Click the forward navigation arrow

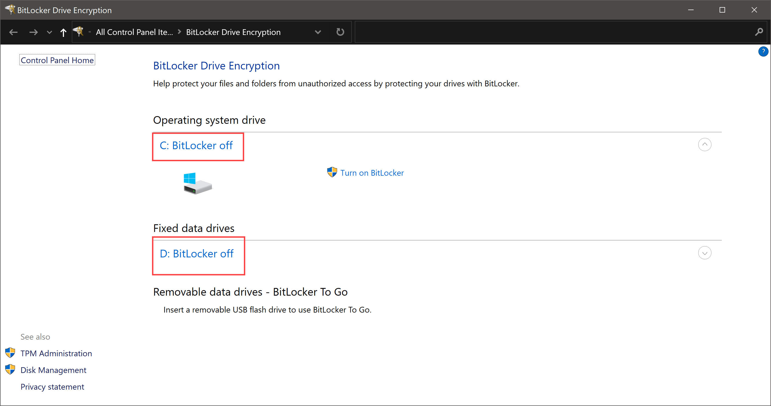pos(34,32)
